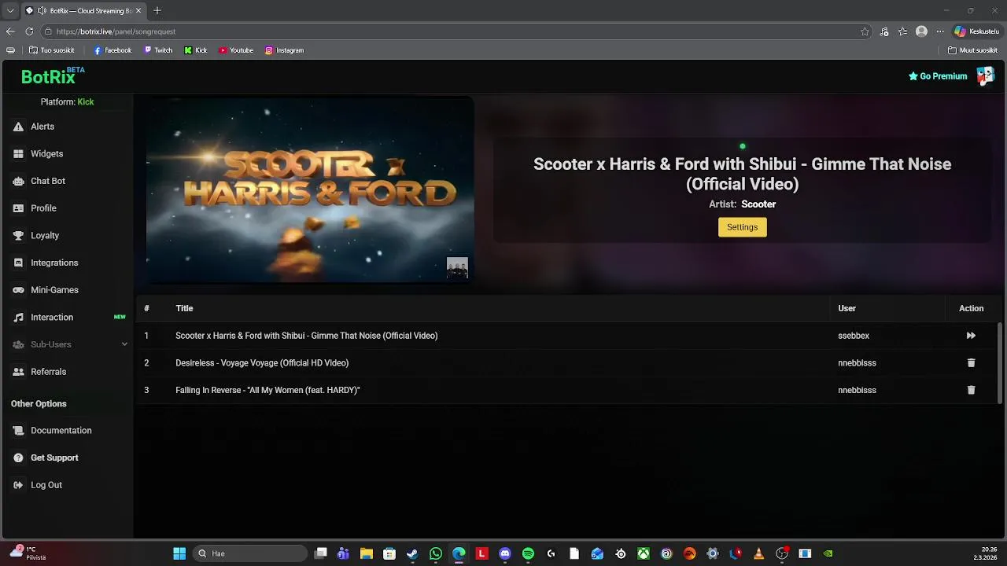Click Go Premium button
This screenshot has height=566, width=1007.
coord(938,76)
